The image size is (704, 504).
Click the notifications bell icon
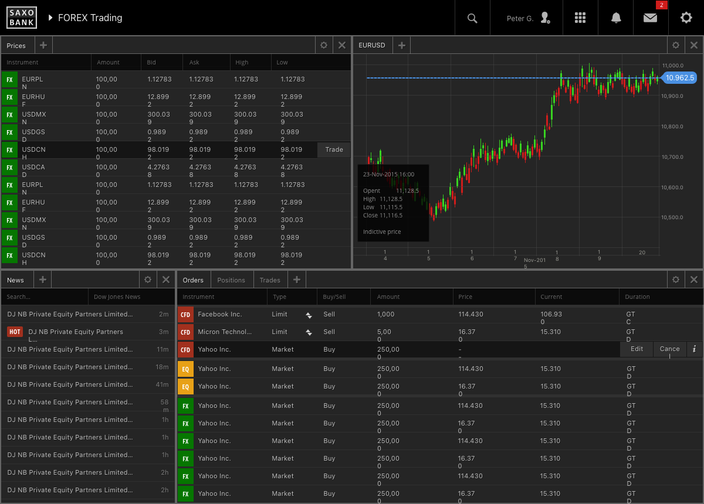(616, 18)
